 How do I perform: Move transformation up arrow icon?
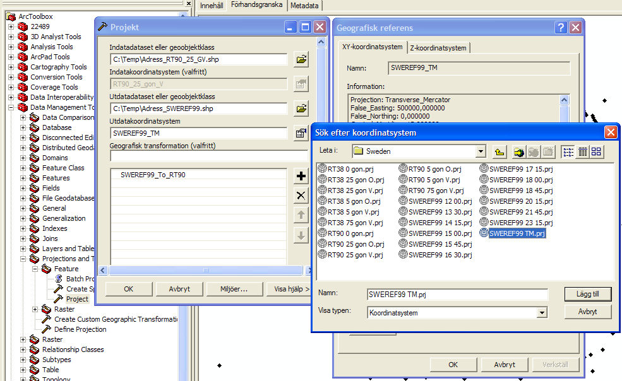[x=301, y=215]
